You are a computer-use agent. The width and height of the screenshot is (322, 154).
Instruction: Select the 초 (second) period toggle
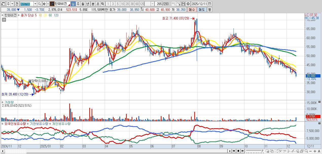[x=98, y=4]
